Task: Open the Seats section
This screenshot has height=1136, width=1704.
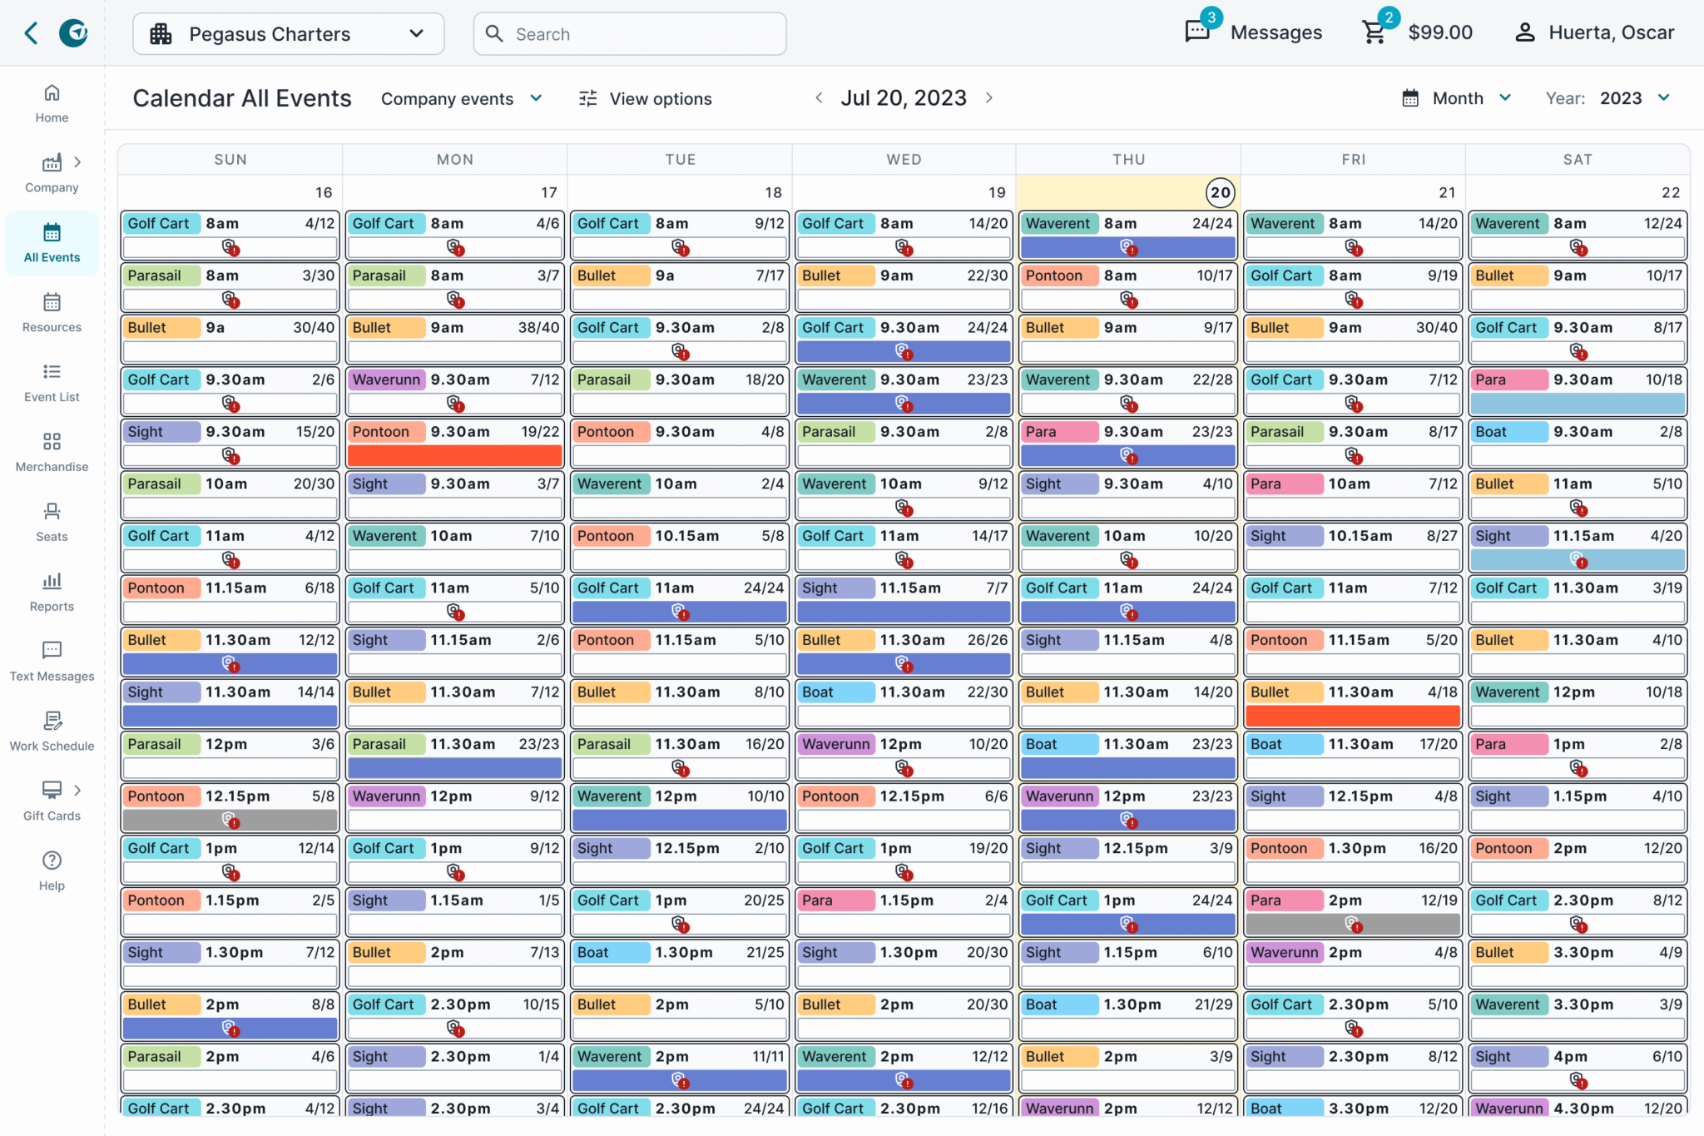Action: (51, 522)
